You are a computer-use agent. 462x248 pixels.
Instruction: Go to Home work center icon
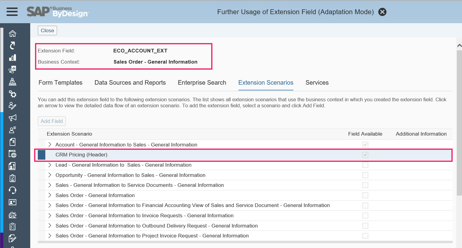click(x=12, y=33)
